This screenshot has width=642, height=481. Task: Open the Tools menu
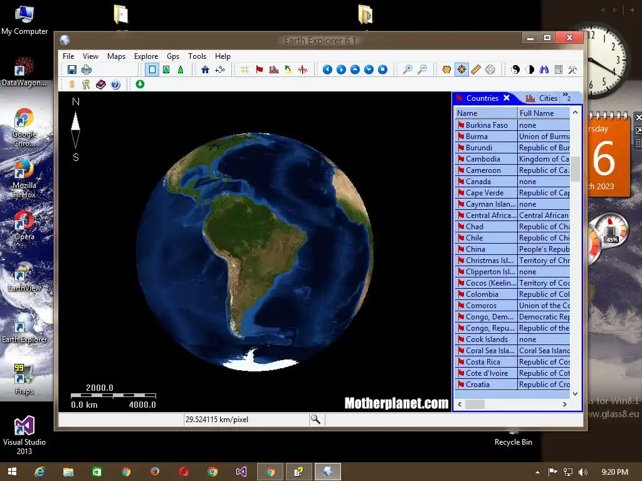tap(197, 56)
